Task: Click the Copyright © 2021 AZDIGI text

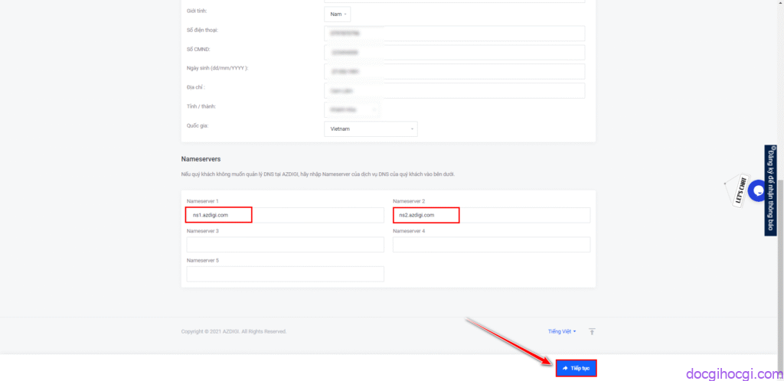Action: pos(234,331)
